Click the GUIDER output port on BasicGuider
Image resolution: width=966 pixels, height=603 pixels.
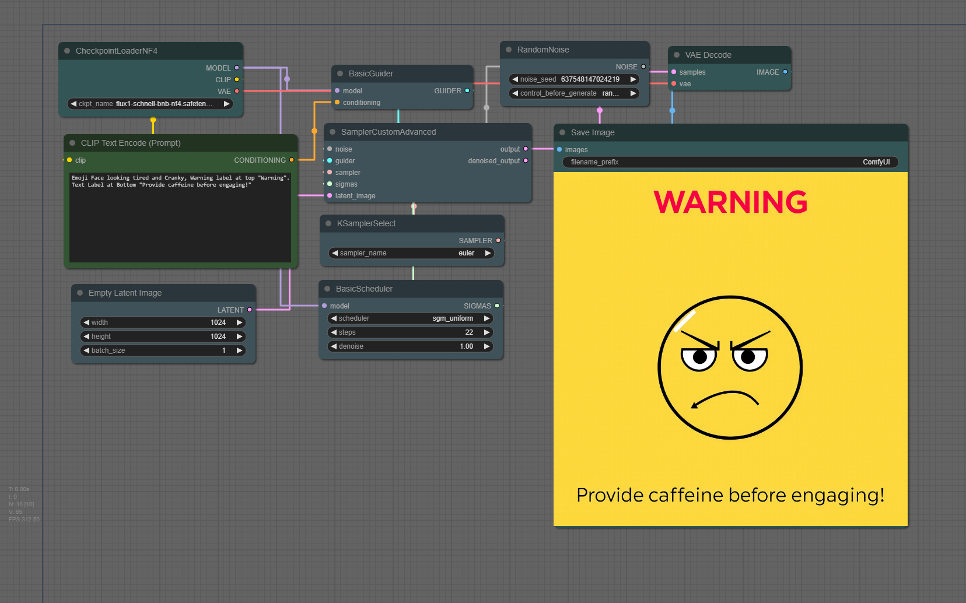(467, 90)
